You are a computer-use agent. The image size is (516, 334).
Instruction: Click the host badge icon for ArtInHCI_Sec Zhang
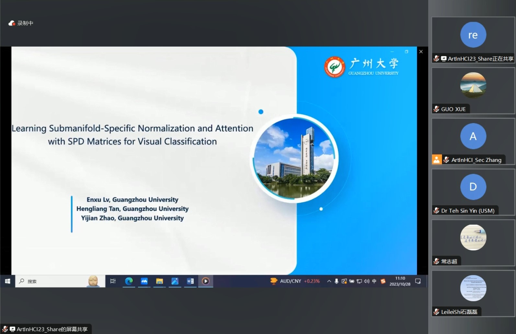pos(437,160)
